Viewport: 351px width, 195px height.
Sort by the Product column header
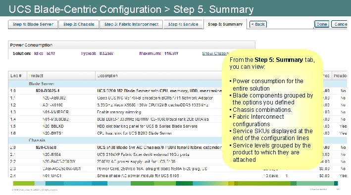click(61, 76)
